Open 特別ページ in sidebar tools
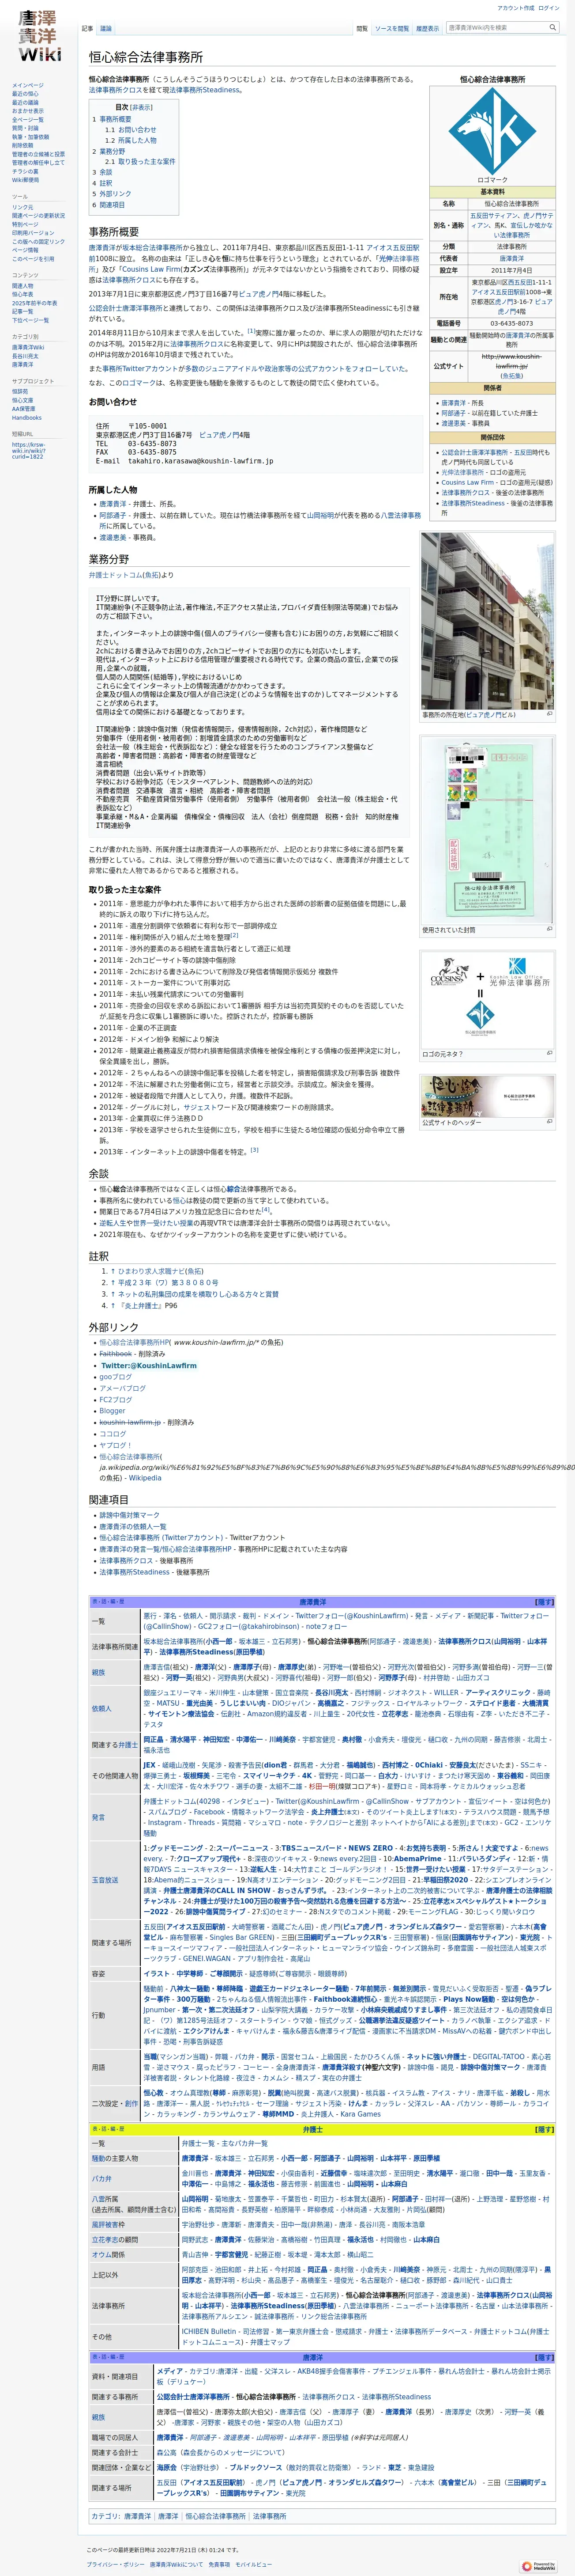 pyautogui.click(x=25, y=224)
